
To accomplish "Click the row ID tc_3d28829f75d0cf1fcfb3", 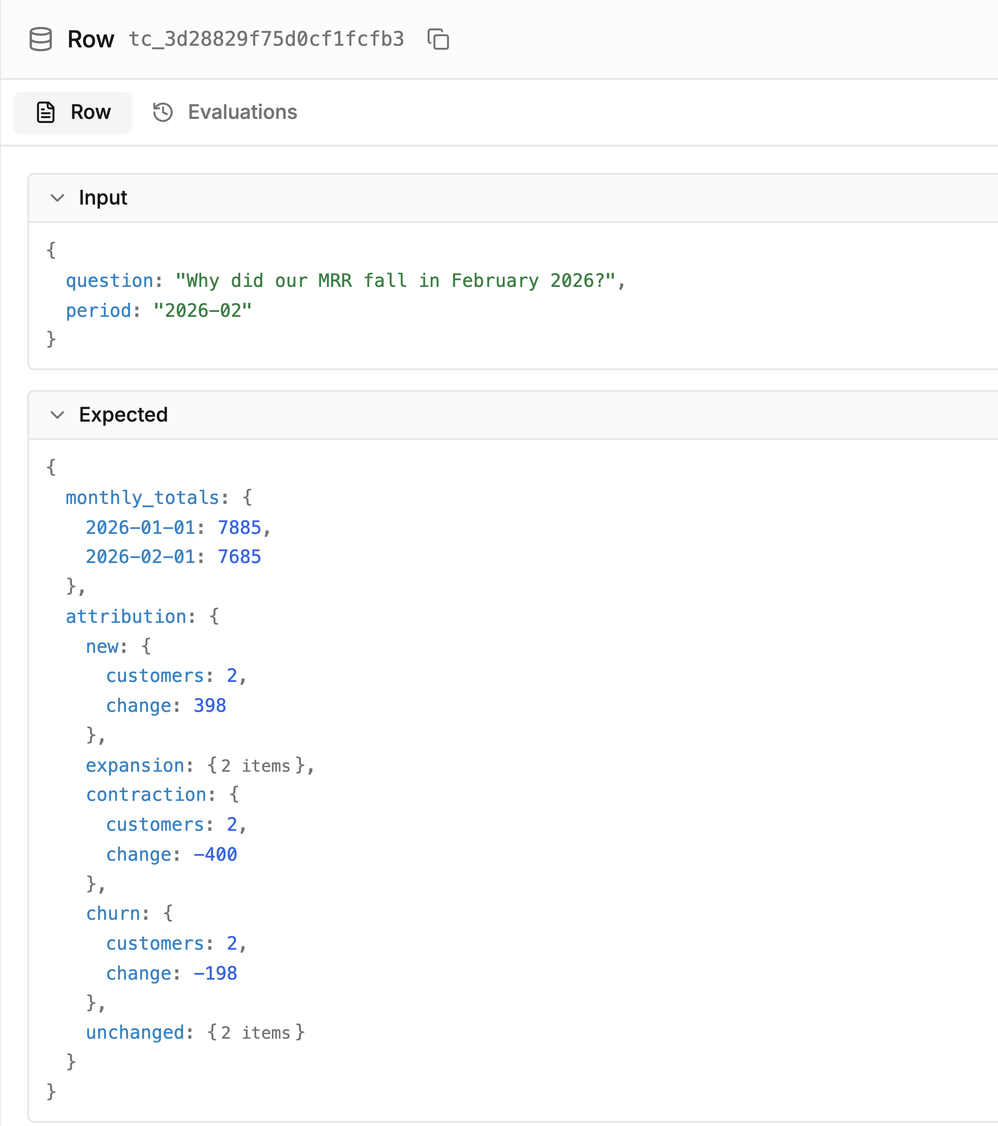I will point(267,39).
